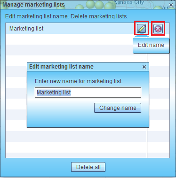
Task: Click the 'Enter new name for marketing list' label
Action: [79, 81]
